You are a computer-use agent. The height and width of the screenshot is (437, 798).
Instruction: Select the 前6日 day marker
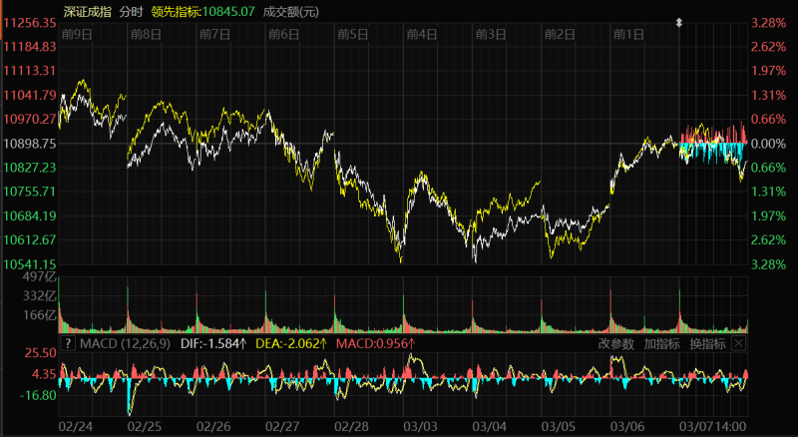pos(284,34)
